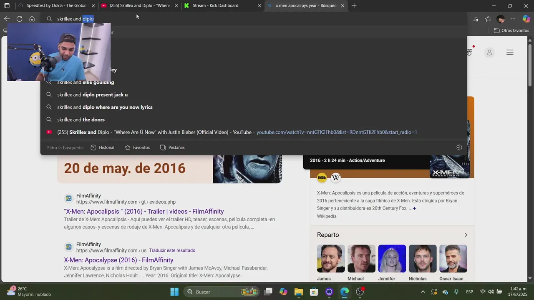Screen dimensions: 534x300
Task: Open X-Men: Apocalypse (2016) FilmAffinity link
Action: 118,260
